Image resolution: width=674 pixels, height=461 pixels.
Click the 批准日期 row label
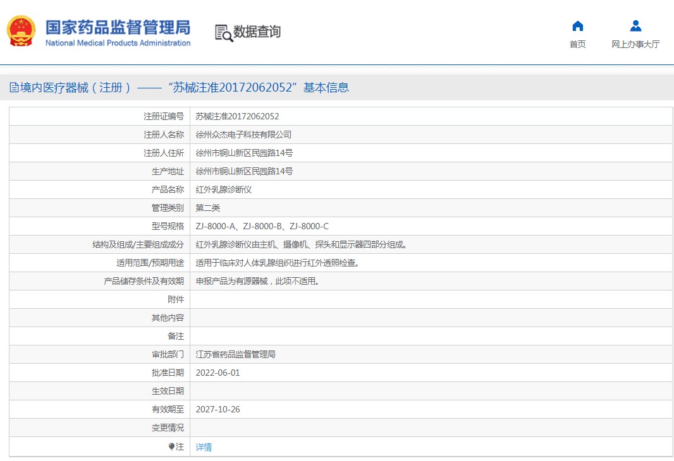click(168, 373)
